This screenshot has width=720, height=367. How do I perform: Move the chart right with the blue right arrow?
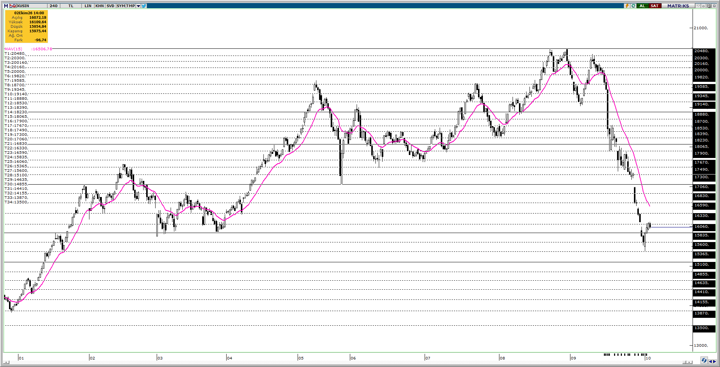click(x=714, y=362)
